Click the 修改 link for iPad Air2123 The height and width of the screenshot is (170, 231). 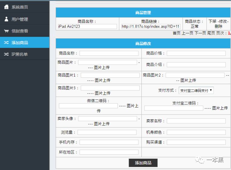pyautogui.click(x=223, y=21)
